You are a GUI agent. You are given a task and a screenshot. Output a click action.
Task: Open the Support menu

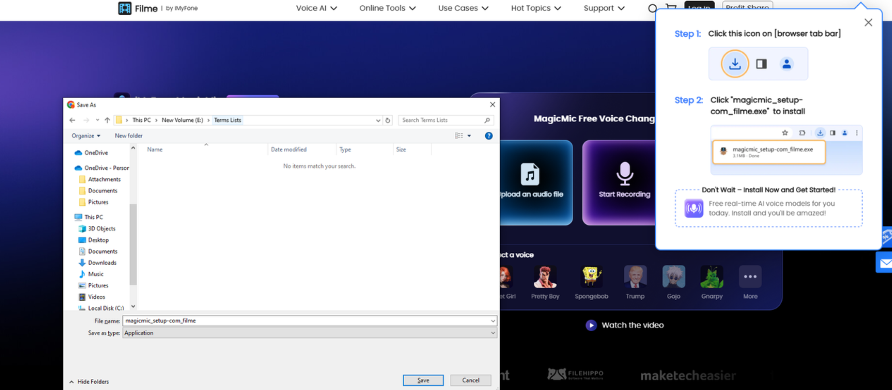(604, 8)
